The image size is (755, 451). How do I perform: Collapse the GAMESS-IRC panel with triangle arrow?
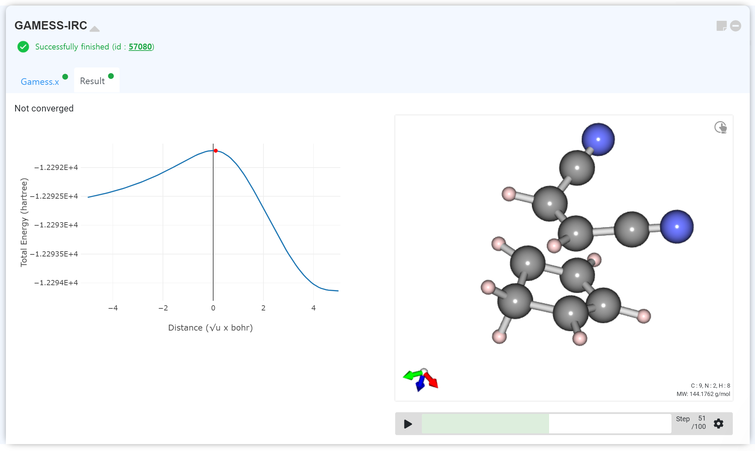95,29
